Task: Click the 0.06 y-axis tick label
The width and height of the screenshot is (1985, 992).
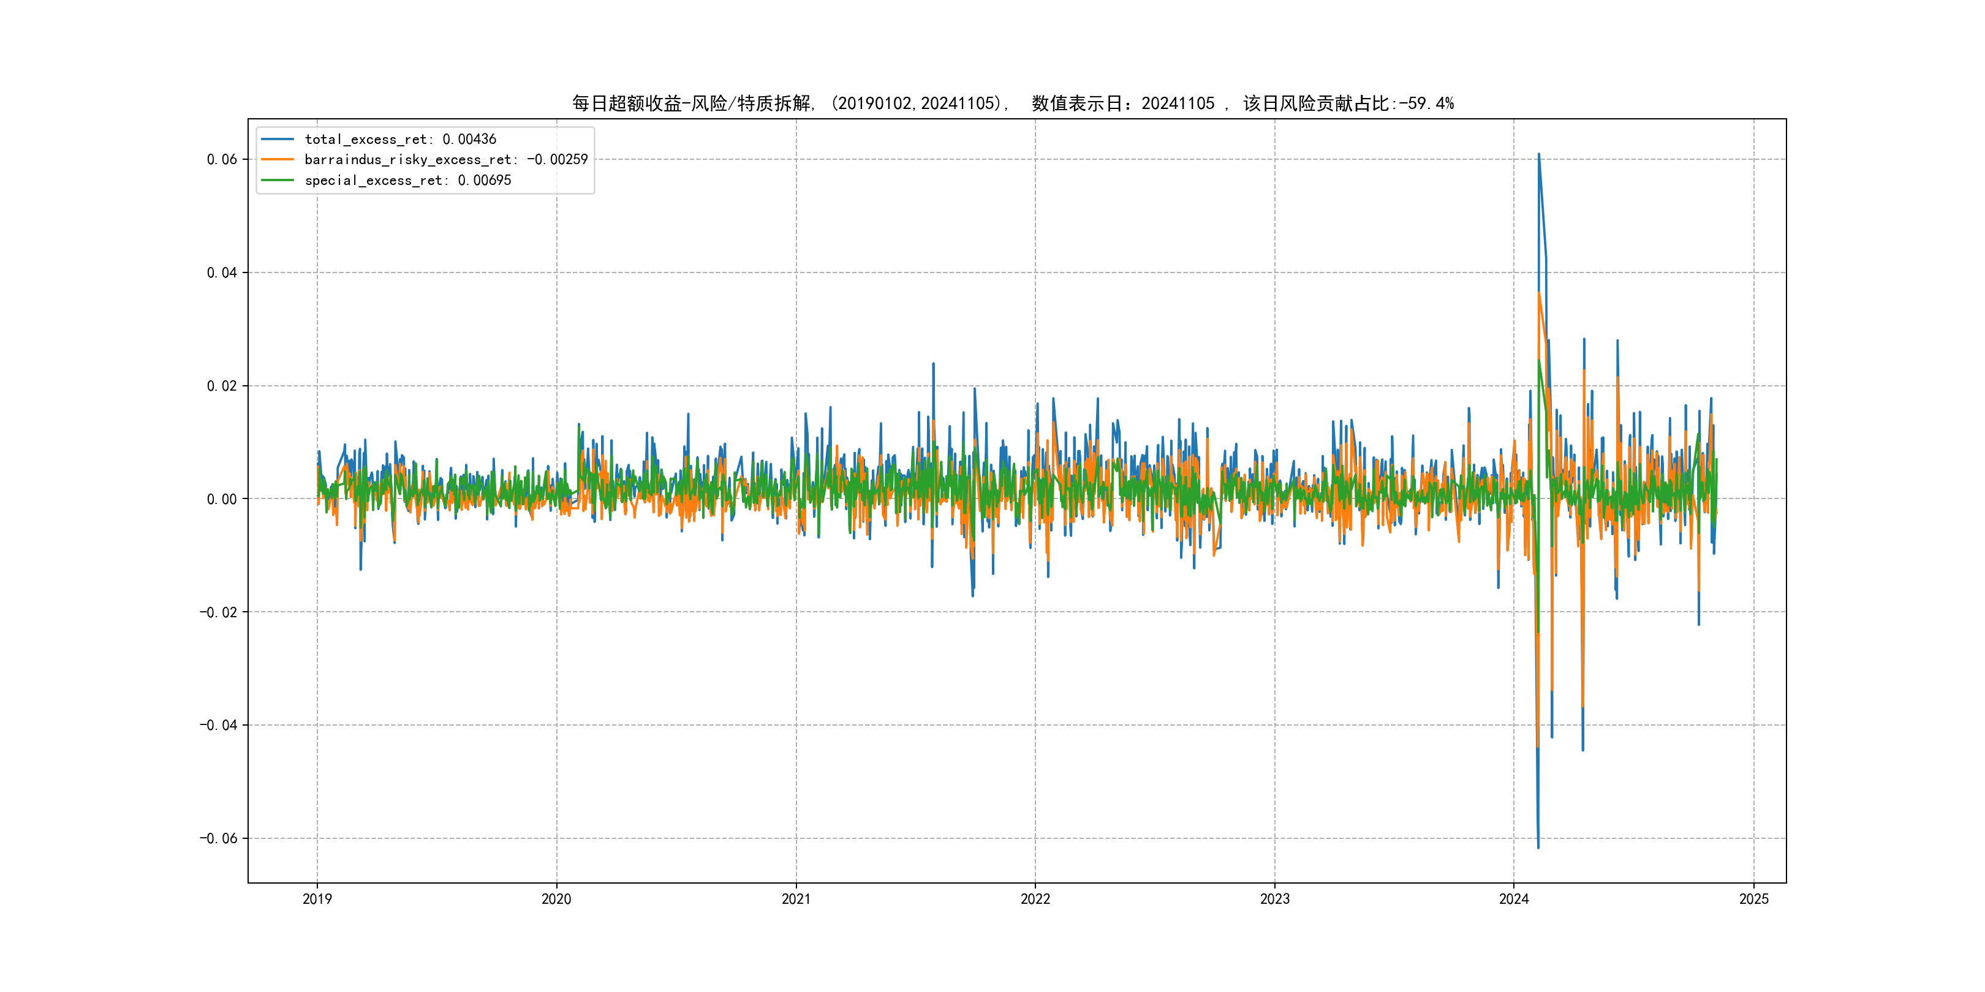Action: coord(222,159)
